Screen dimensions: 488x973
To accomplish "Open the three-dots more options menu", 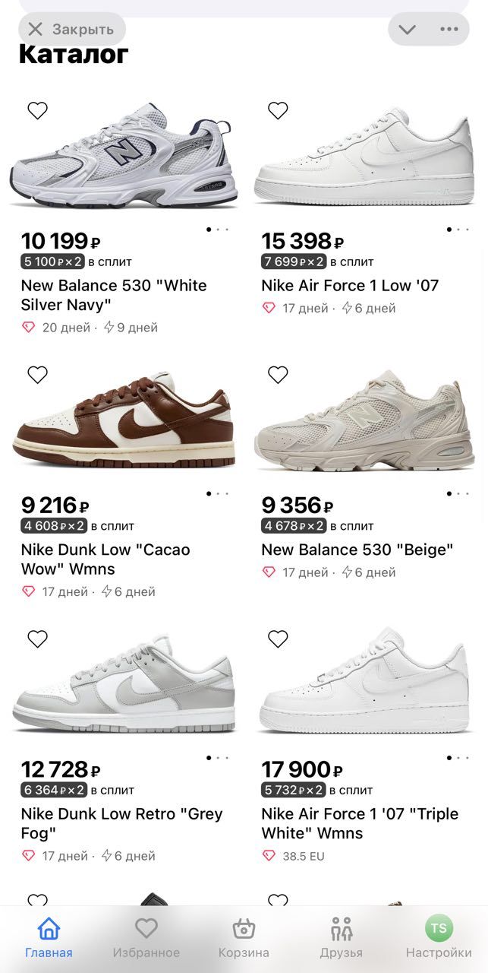I will coord(449,30).
